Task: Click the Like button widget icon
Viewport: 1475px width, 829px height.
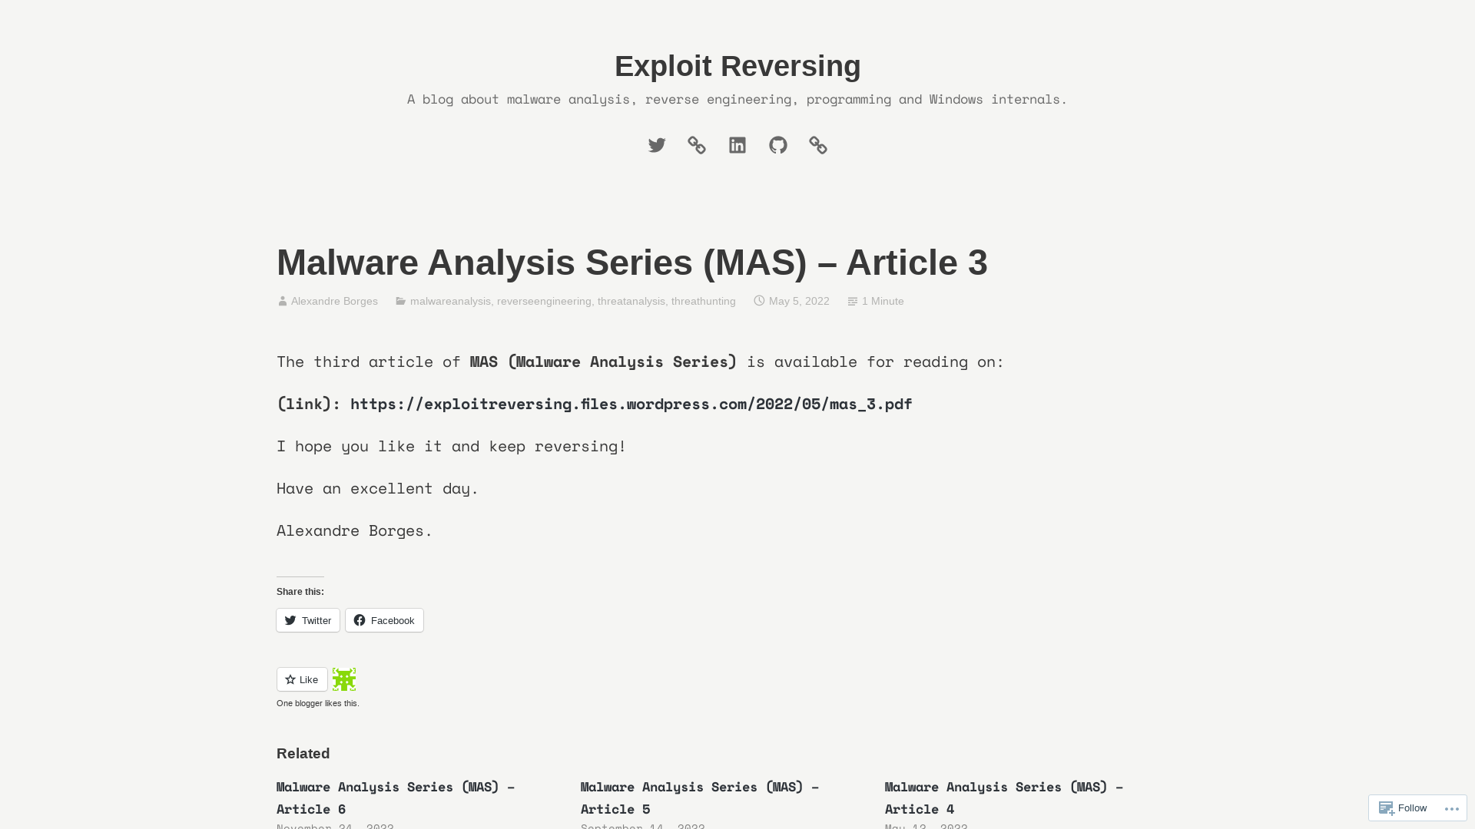Action: [x=301, y=679]
